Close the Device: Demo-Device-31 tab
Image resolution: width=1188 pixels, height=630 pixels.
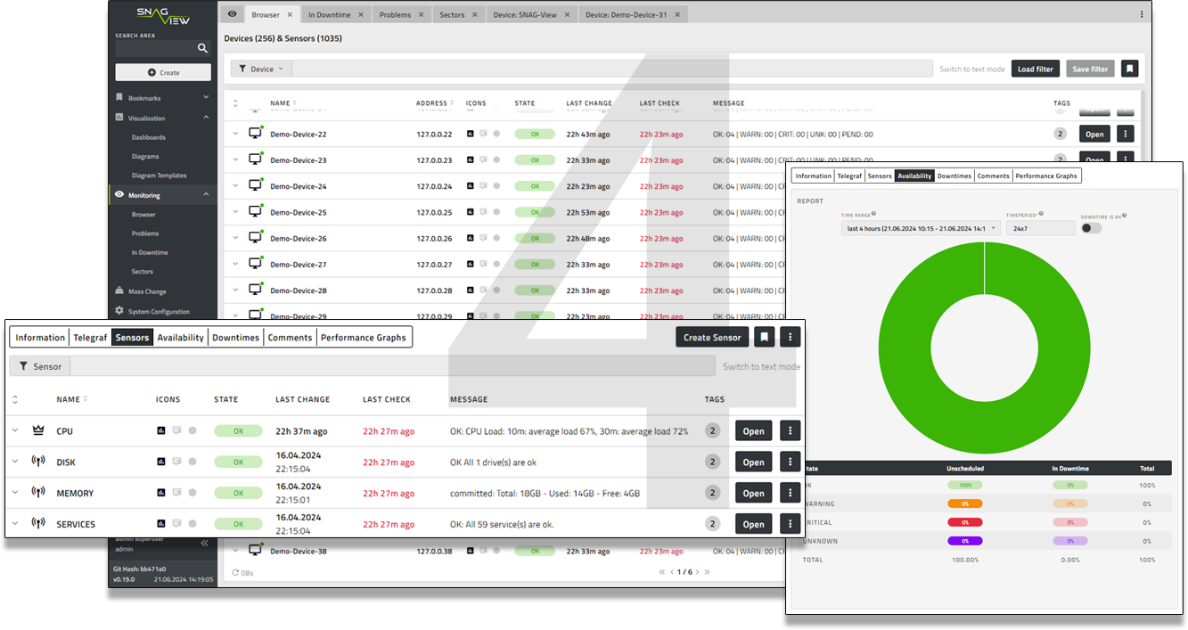pos(678,15)
